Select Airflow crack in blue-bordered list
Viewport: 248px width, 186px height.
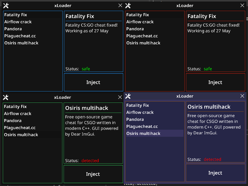pyautogui.click(x=33, y=22)
